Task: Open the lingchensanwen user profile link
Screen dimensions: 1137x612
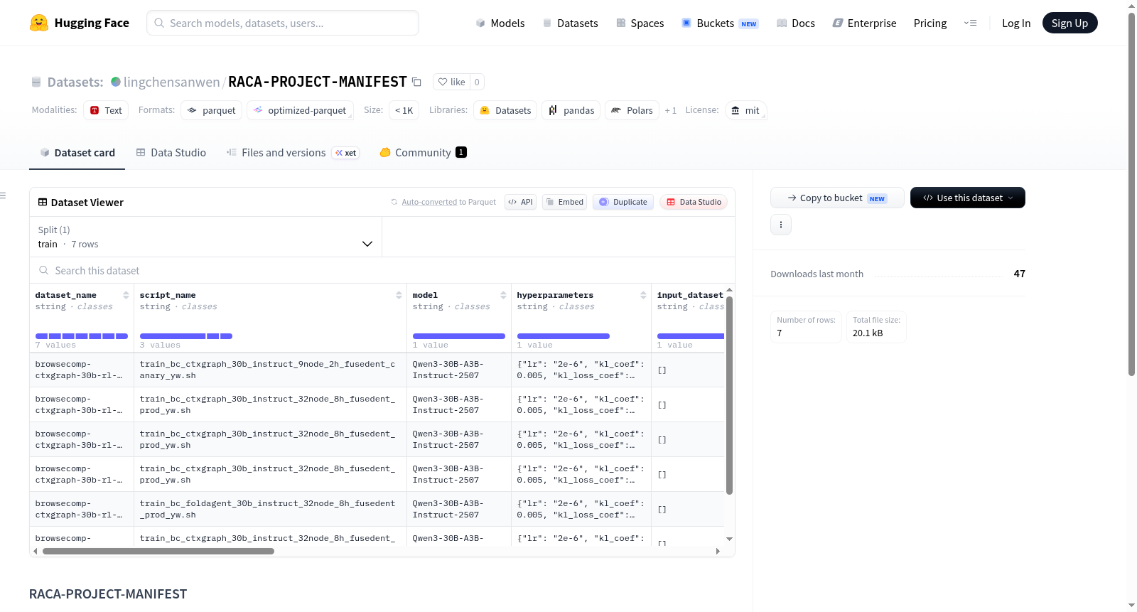Action: pos(172,82)
